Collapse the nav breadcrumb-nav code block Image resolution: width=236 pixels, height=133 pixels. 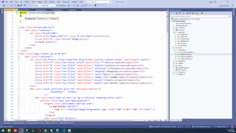[x=18, y=27]
